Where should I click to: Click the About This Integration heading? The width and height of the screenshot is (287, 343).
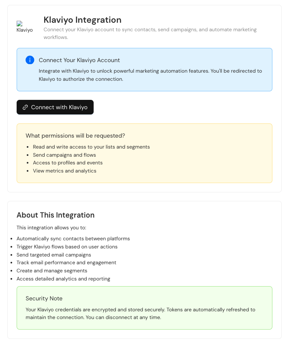[56, 215]
